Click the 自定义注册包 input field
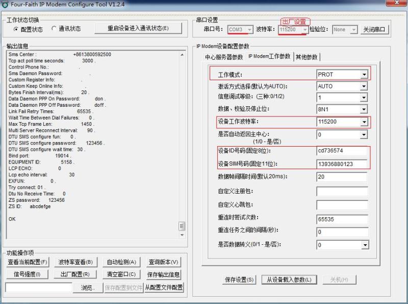 (342, 192)
